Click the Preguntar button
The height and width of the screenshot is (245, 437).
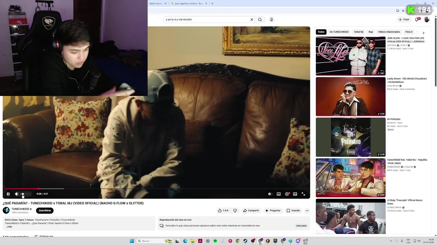click(x=273, y=211)
